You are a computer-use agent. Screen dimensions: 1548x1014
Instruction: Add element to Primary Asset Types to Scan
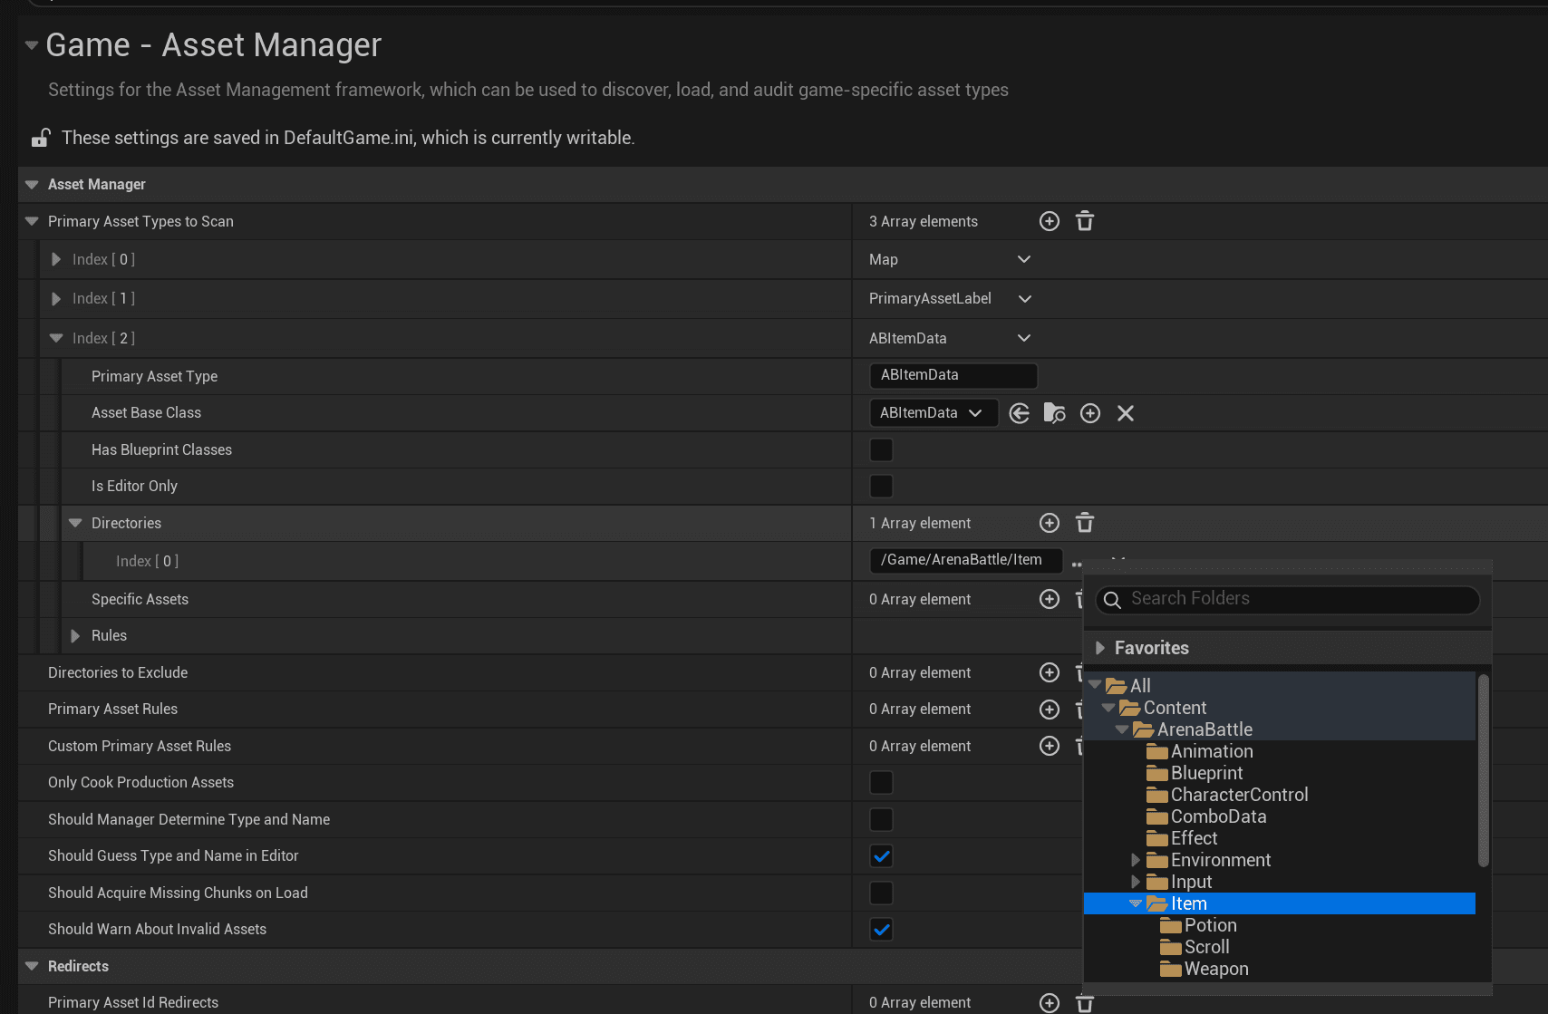1049,221
